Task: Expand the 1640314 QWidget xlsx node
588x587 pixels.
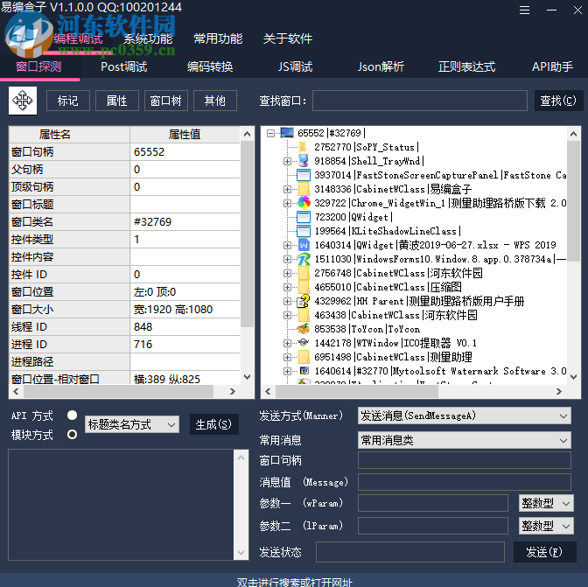Action: 287,245
